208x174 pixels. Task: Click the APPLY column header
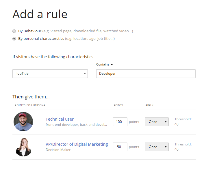click(x=149, y=105)
